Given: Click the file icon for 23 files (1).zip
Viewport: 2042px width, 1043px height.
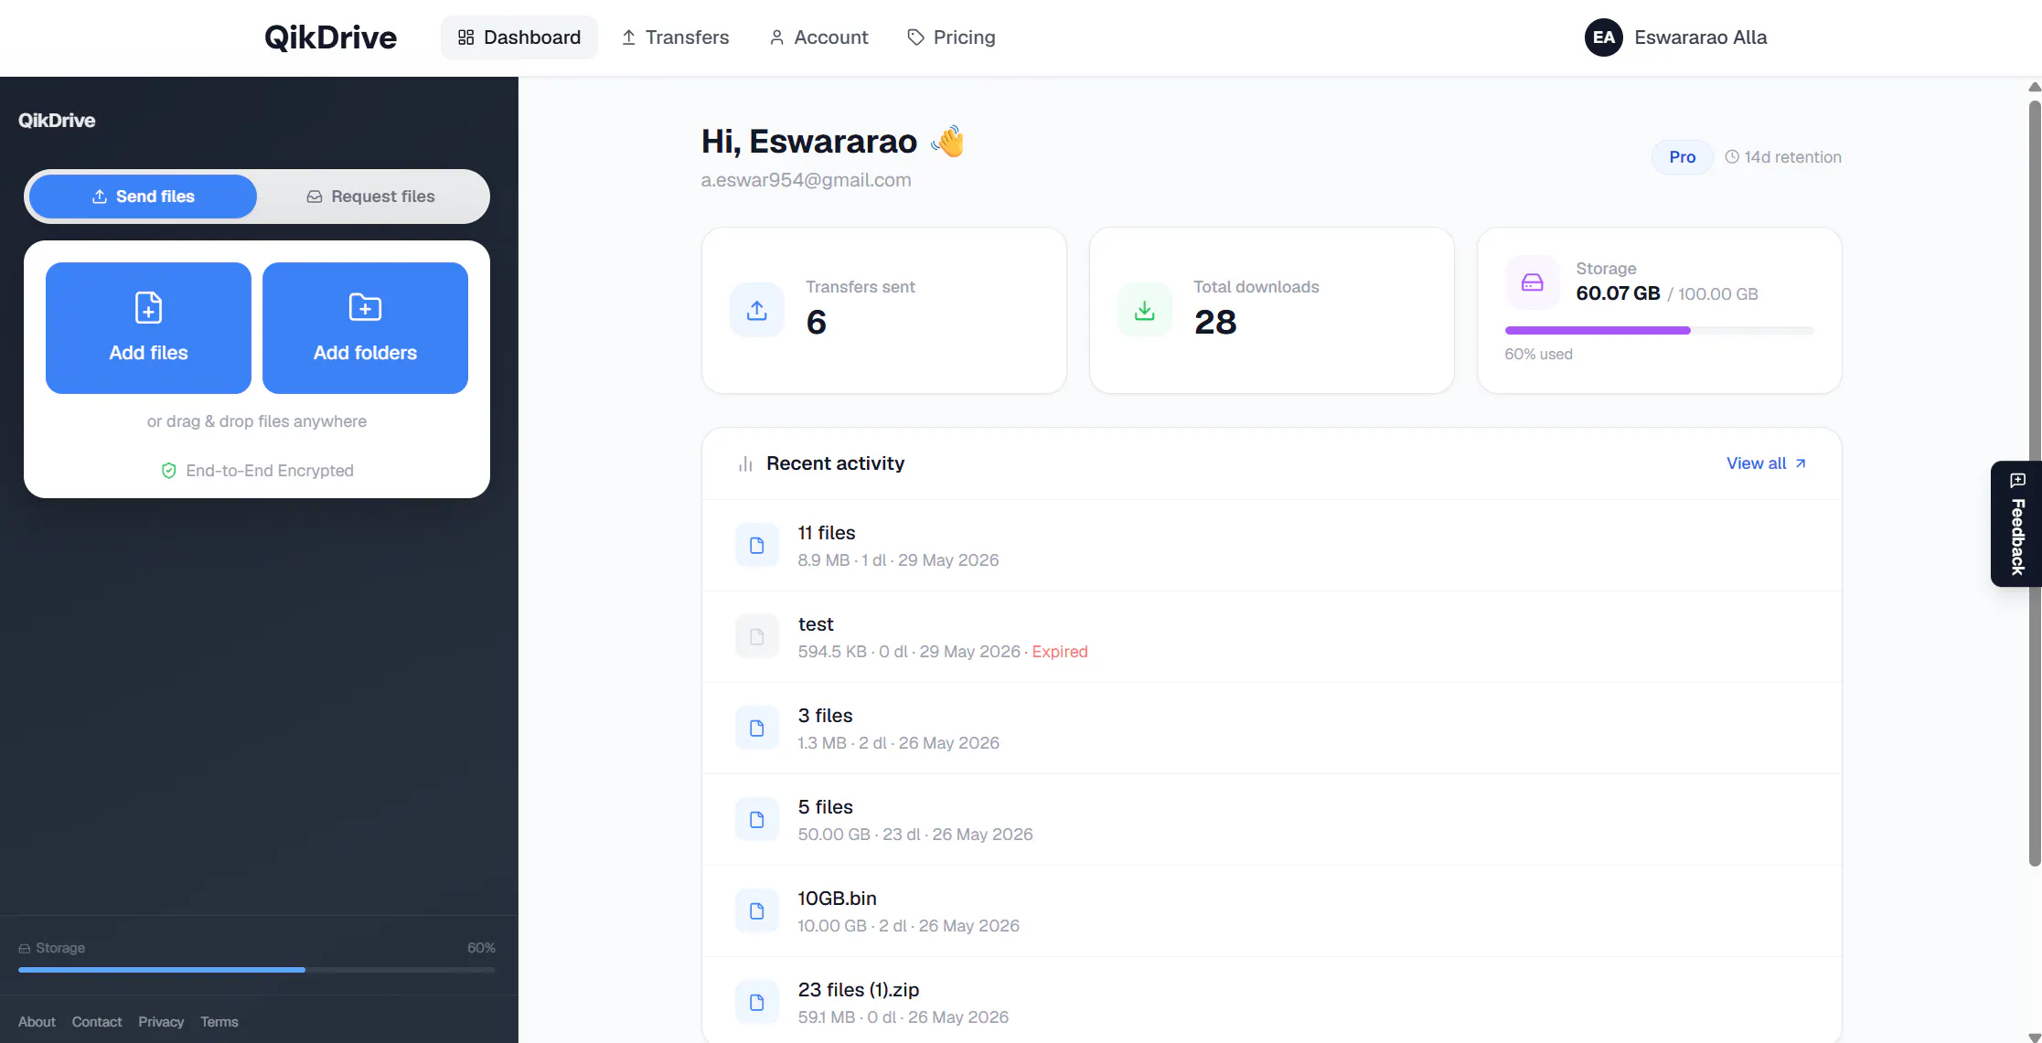Looking at the screenshot, I should pyautogui.click(x=757, y=1003).
